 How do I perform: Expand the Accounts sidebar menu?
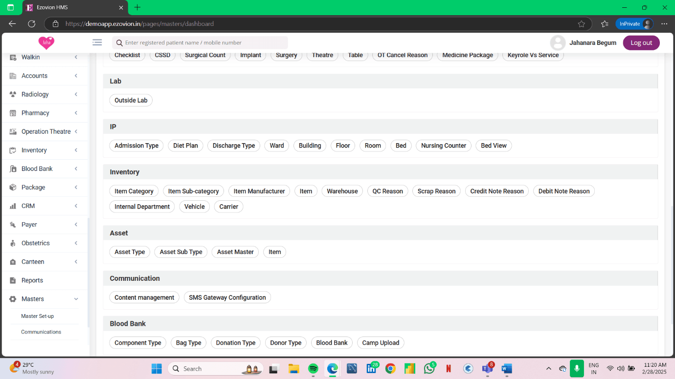(x=76, y=76)
